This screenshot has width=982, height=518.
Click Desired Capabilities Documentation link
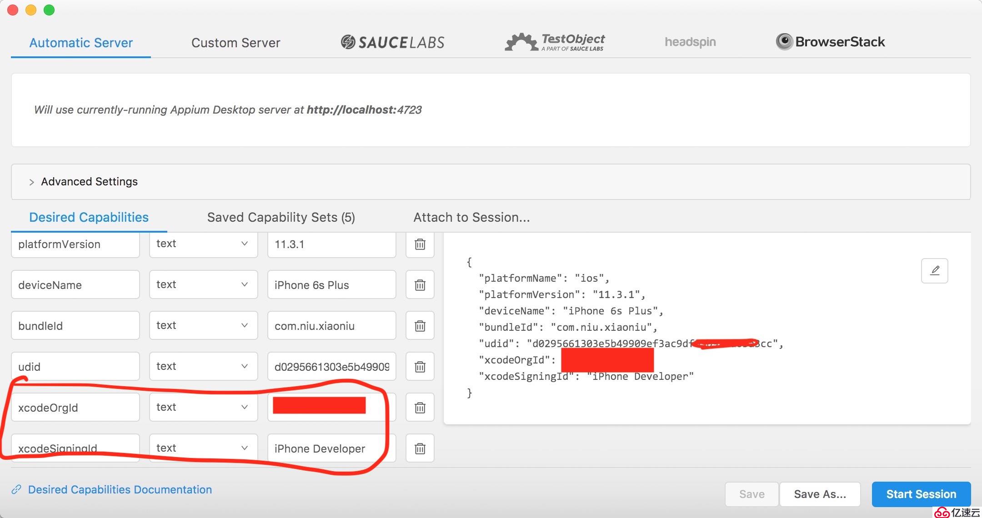120,489
